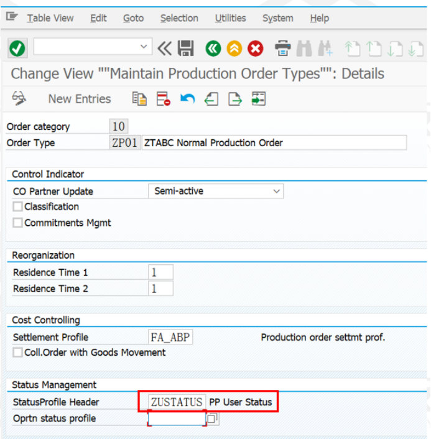Click the Order Type field ZP01

pyautogui.click(x=124, y=143)
